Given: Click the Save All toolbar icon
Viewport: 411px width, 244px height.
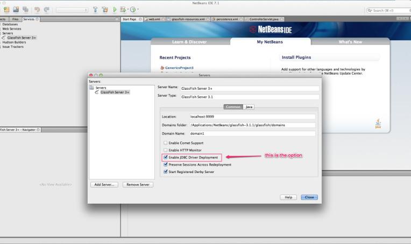Looking at the screenshot, I should pos(25,10).
